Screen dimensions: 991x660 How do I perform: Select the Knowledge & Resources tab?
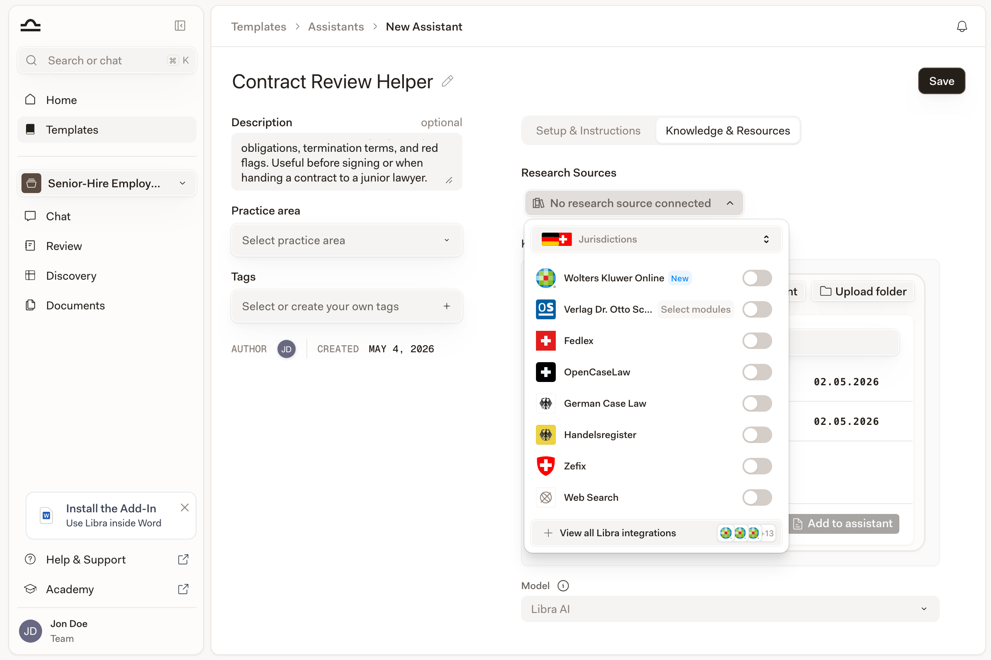pos(728,130)
